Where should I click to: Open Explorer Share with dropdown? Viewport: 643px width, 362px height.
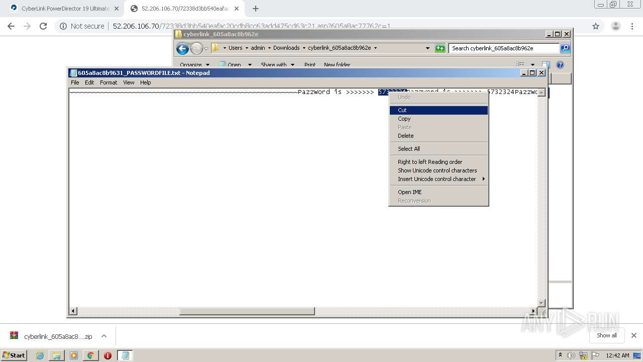tap(277, 65)
